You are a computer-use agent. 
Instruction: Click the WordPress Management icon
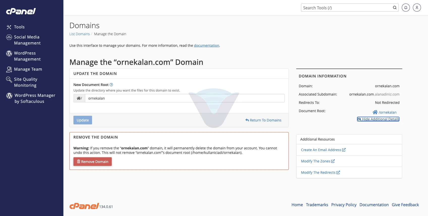coord(9,53)
